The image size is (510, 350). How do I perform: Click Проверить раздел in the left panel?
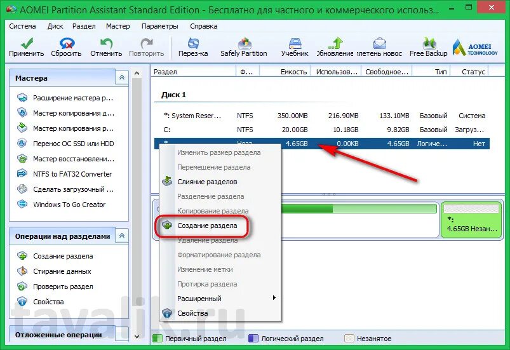tap(55, 286)
